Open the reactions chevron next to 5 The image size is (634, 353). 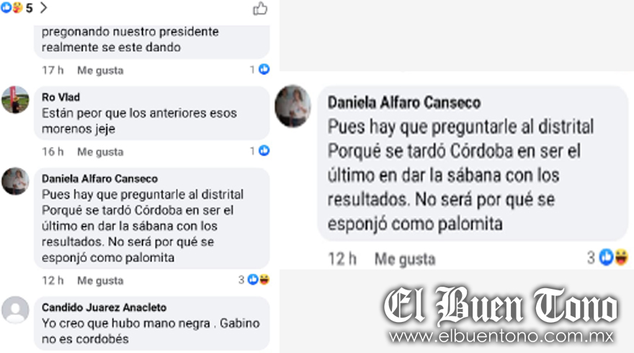(44, 8)
